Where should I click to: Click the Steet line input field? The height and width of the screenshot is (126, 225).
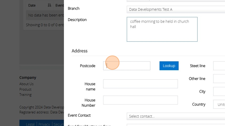(x=219, y=66)
